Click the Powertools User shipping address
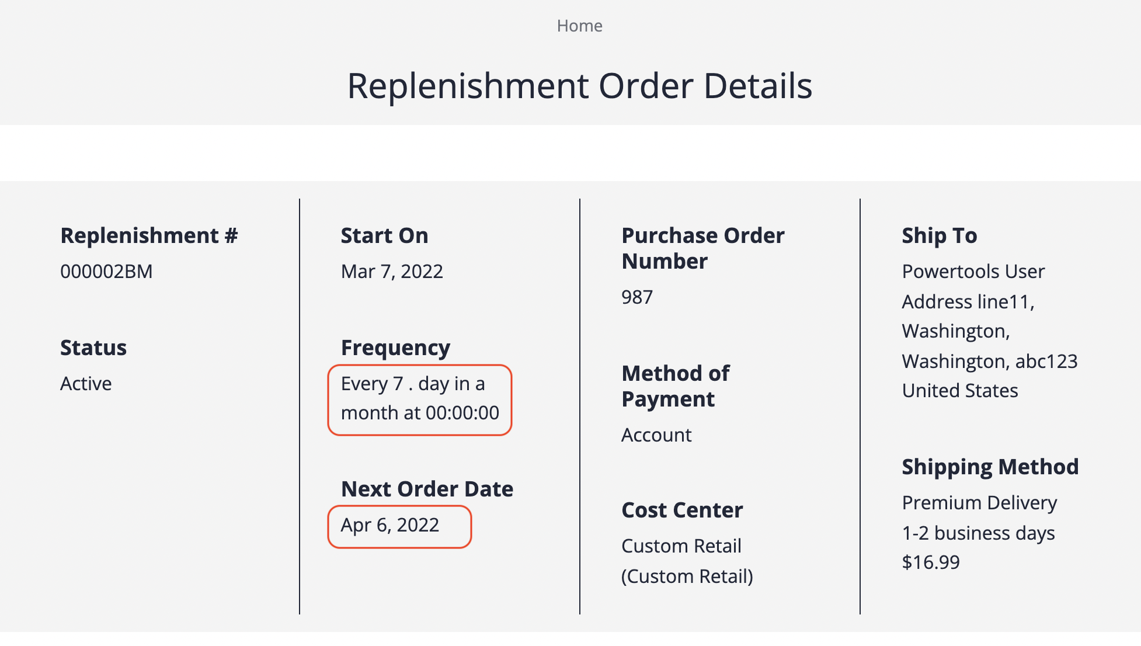 pyautogui.click(x=973, y=271)
